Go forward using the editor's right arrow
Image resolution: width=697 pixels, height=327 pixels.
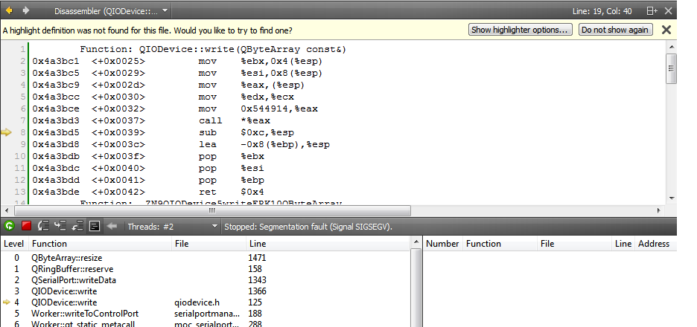pos(26,10)
